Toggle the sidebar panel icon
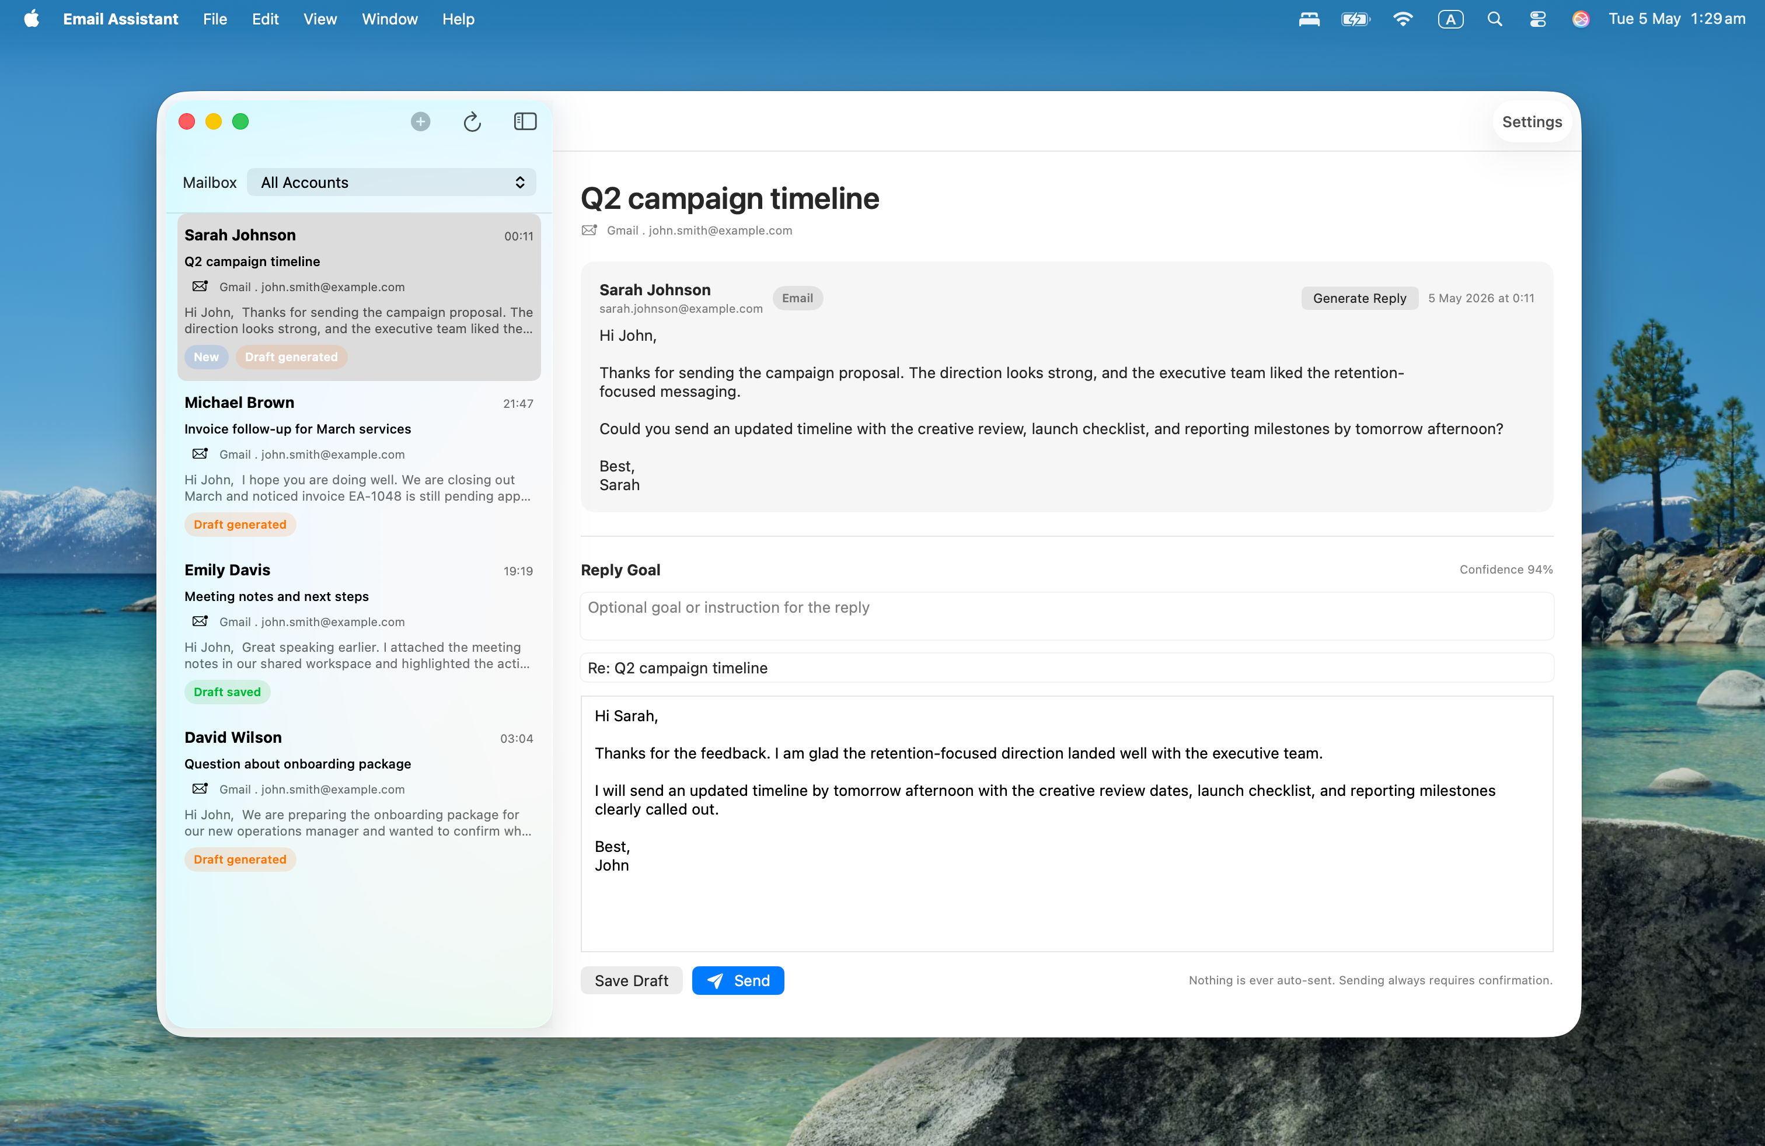The height and width of the screenshot is (1146, 1765). pos(525,121)
